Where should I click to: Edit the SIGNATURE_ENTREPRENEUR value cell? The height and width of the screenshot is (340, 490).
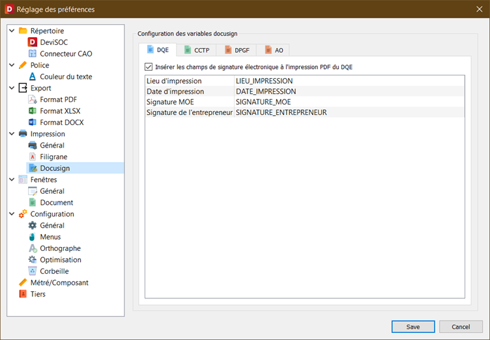click(x=349, y=112)
